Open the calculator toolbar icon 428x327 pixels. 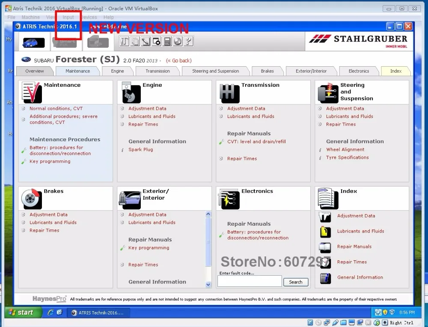[167, 41]
